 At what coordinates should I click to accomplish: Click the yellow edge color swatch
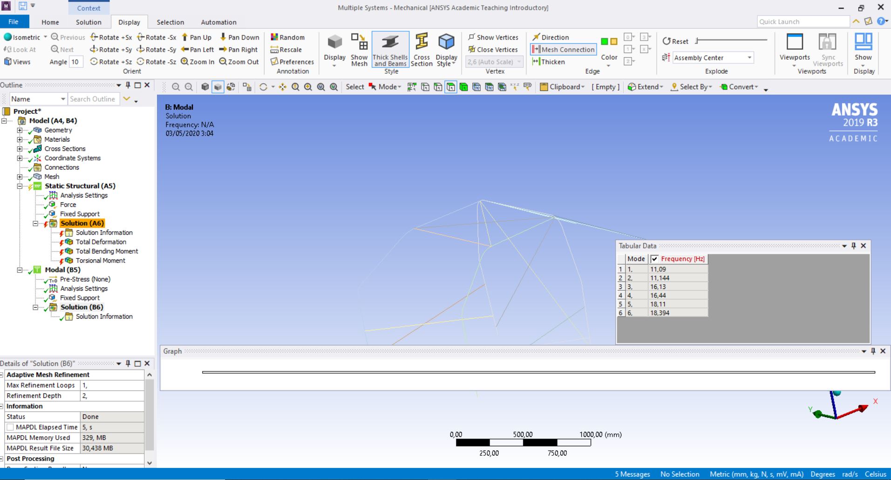point(614,41)
